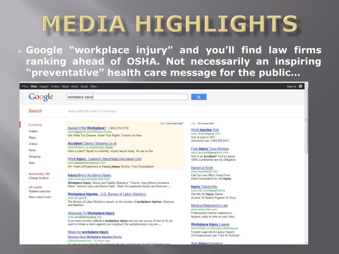Click 'Why these ads?' in right column
The height and width of the screenshot is (254, 339).
point(206,124)
